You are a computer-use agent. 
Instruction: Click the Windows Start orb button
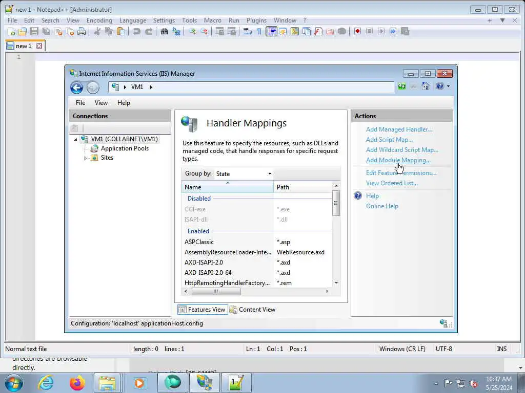pyautogui.click(x=14, y=383)
